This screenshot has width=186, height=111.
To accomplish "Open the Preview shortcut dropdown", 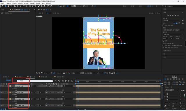I will click(x=172, y=20).
